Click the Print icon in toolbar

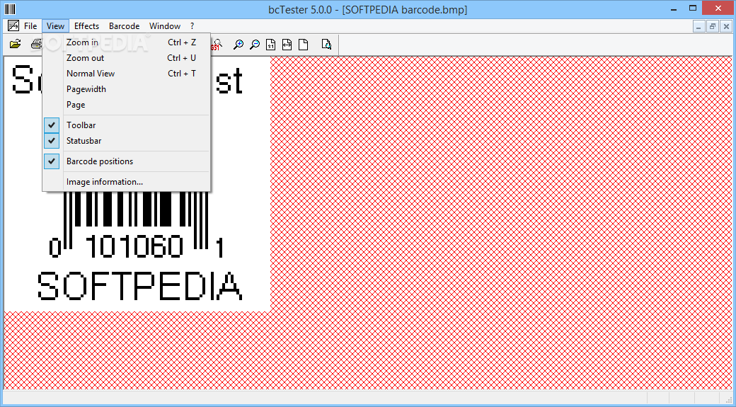tap(37, 45)
